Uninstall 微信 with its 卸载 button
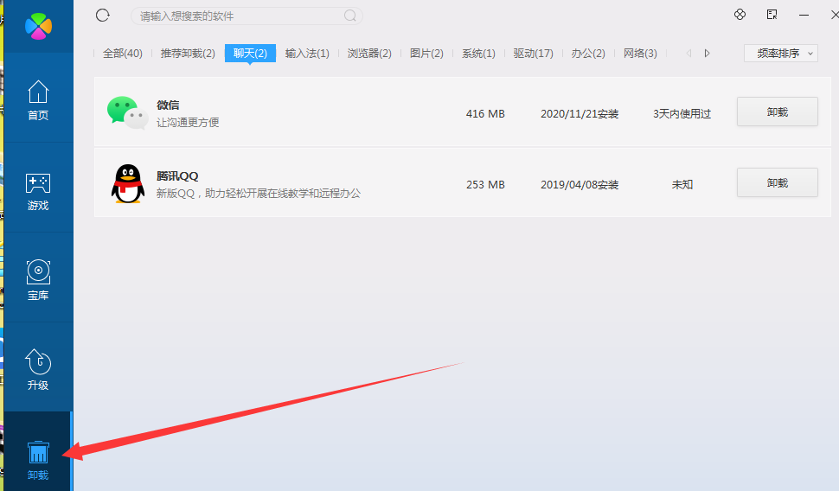The image size is (839, 491). [x=777, y=112]
